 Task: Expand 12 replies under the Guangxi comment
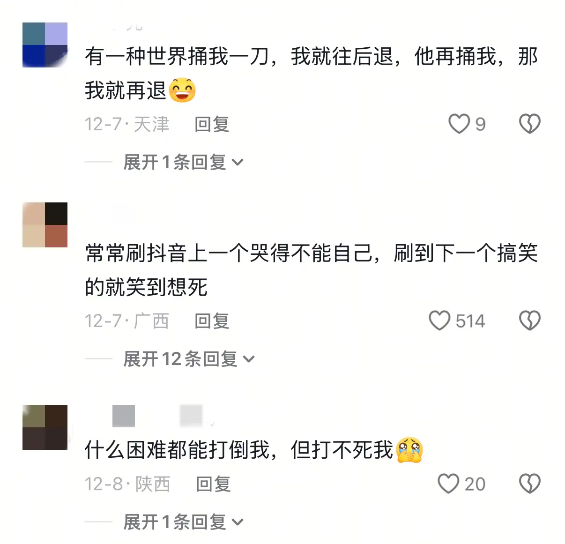[189, 359]
